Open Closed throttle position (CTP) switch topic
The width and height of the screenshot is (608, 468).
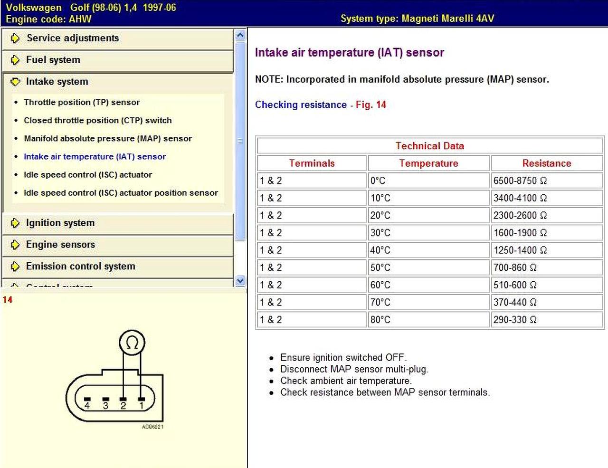[x=98, y=120]
